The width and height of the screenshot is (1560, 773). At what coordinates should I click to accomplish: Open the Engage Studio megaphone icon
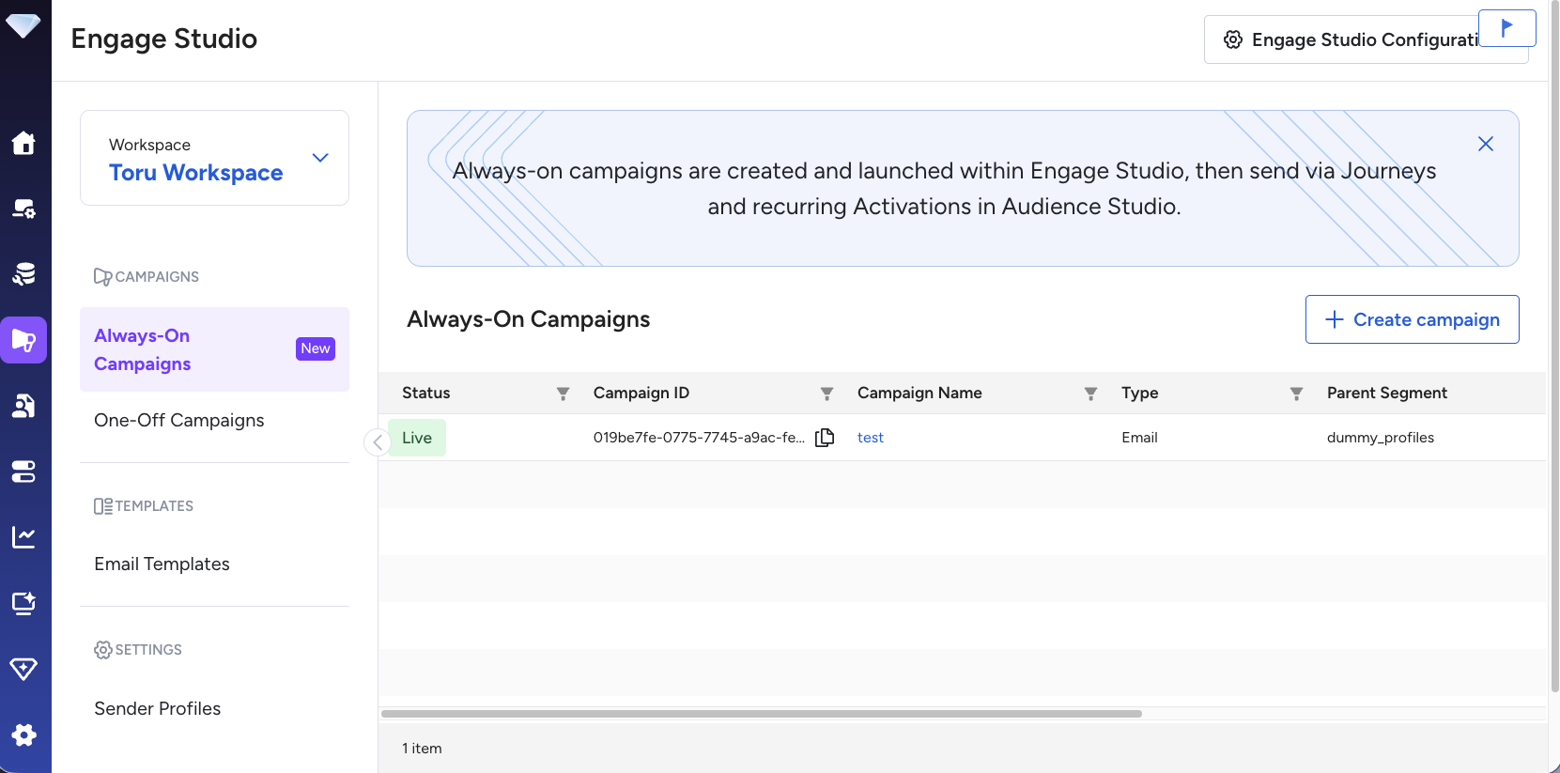click(x=23, y=340)
